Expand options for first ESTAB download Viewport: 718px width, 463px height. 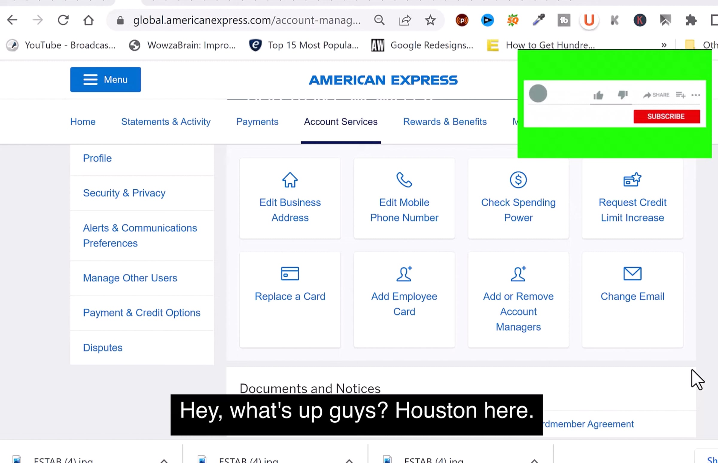pyautogui.click(x=164, y=460)
